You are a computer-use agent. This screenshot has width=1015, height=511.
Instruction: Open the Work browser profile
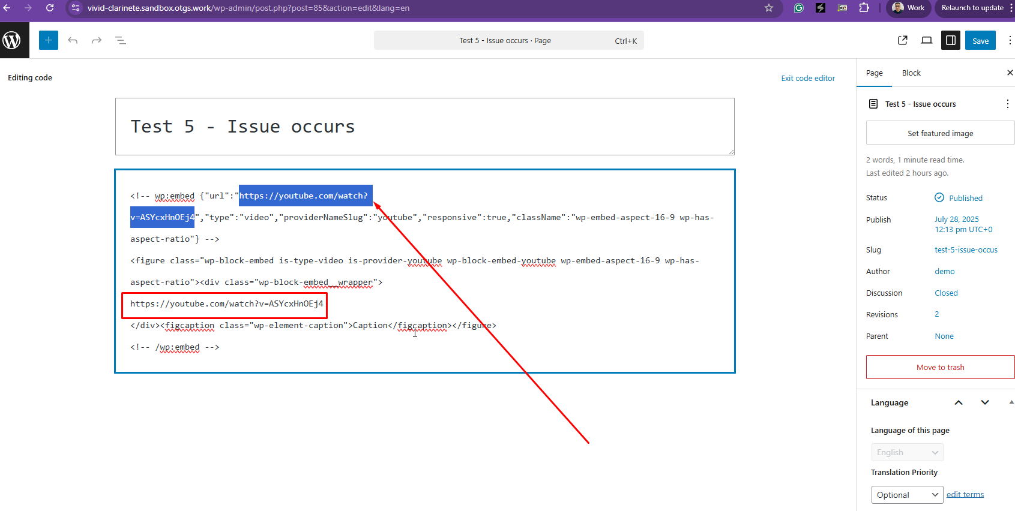click(908, 8)
